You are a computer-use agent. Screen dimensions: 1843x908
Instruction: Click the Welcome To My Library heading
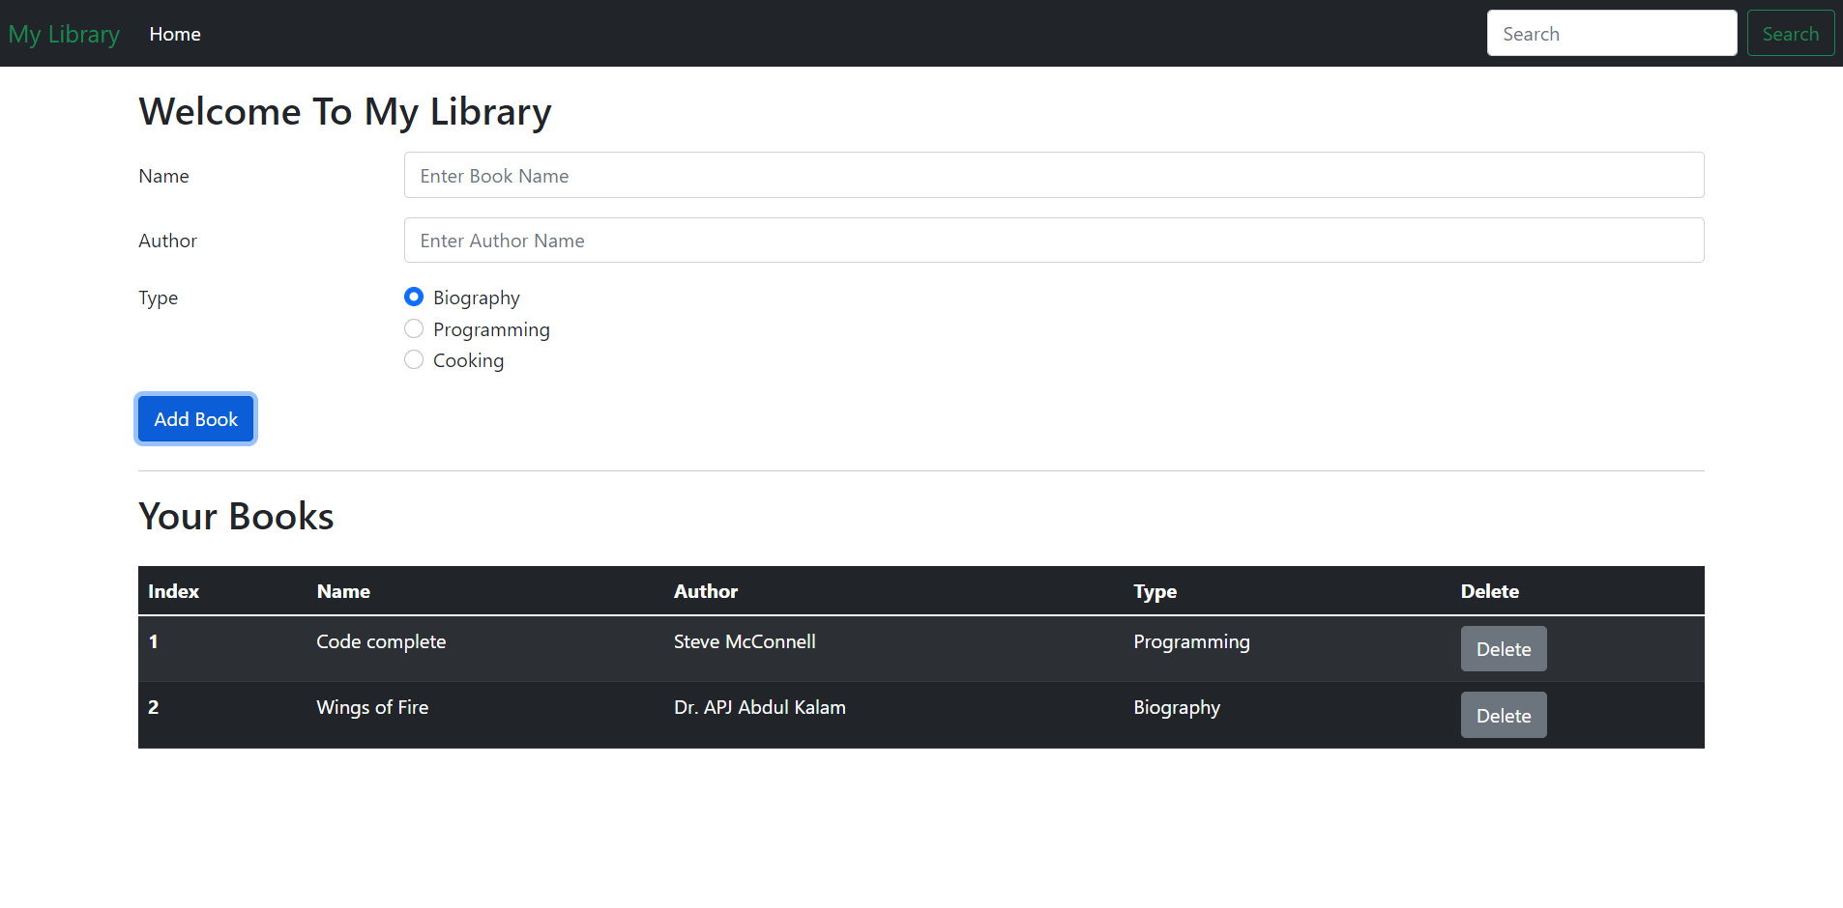click(x=345, y=111)
